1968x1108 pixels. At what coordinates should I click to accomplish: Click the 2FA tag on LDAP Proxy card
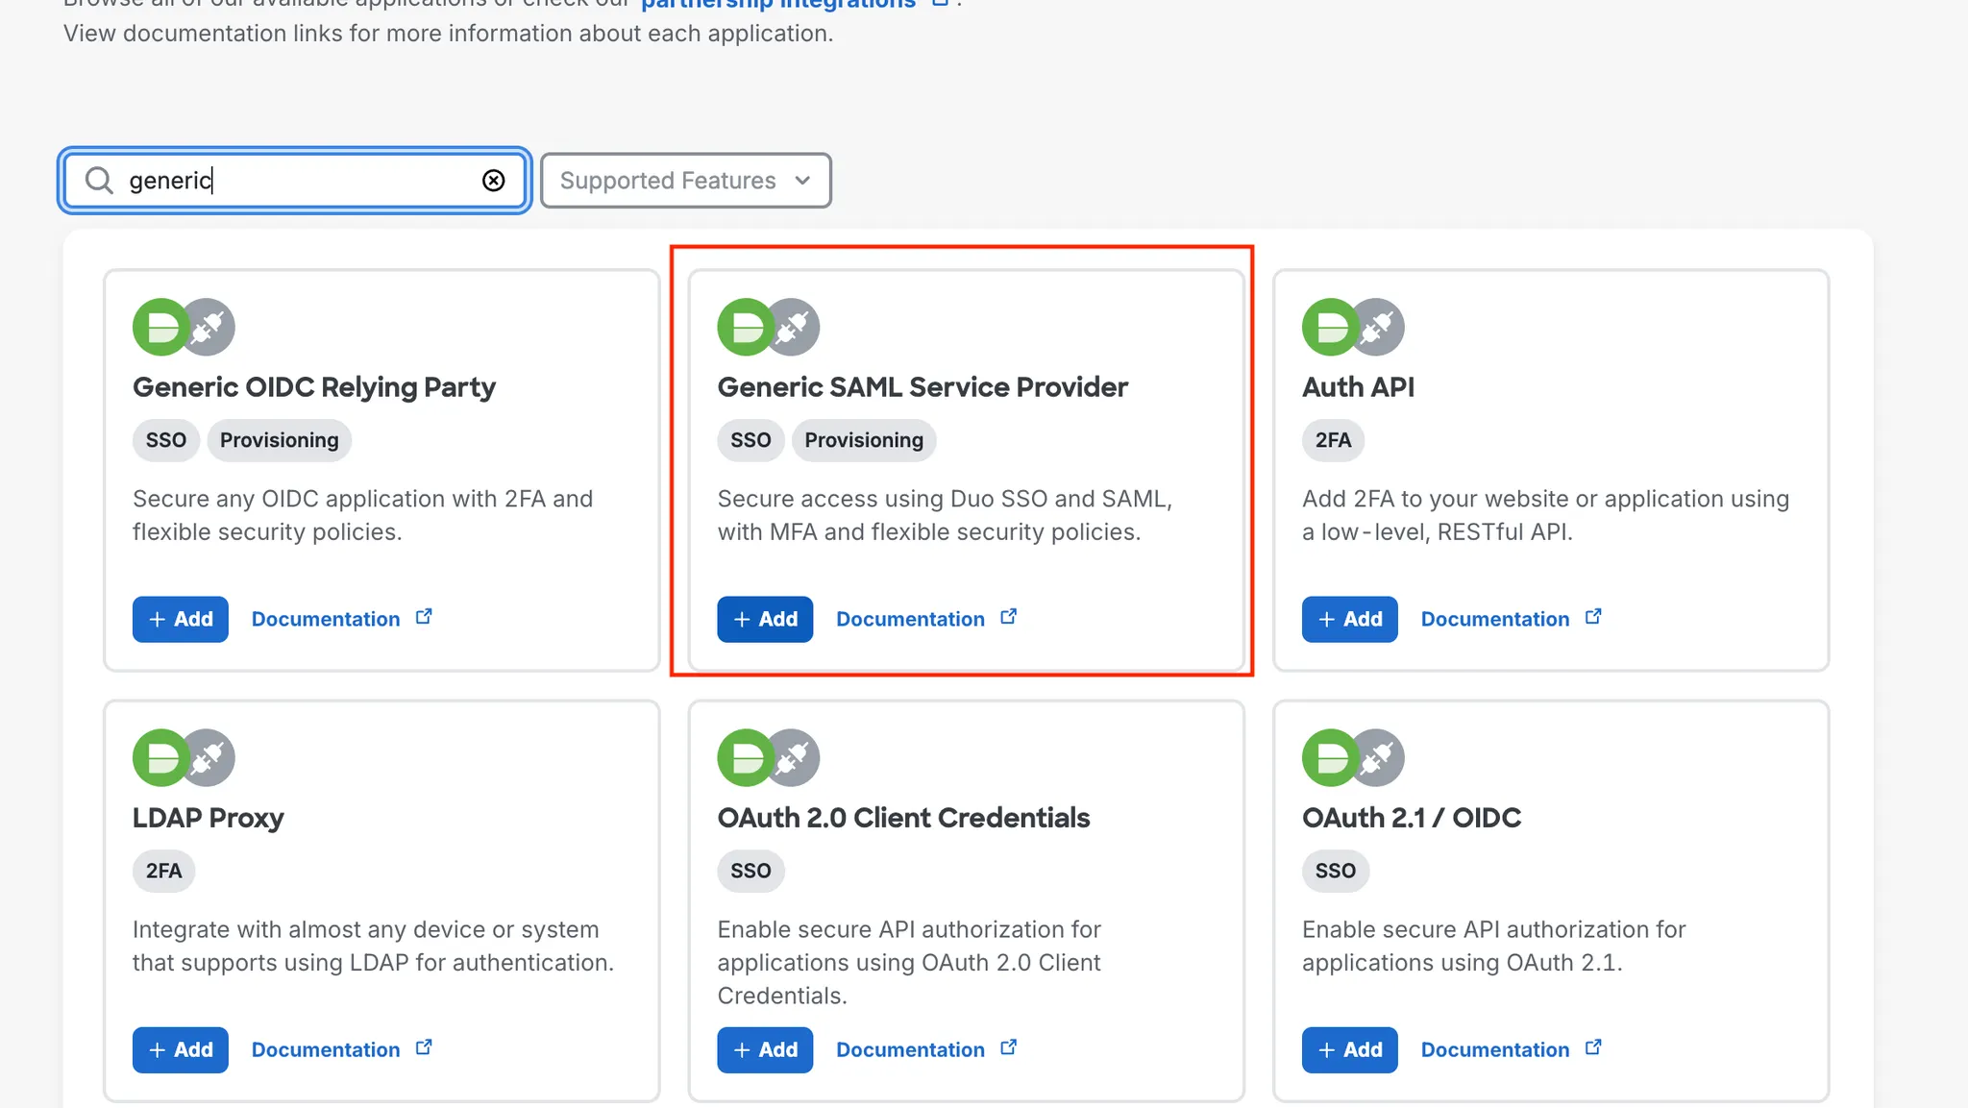[x=163, y=871]
